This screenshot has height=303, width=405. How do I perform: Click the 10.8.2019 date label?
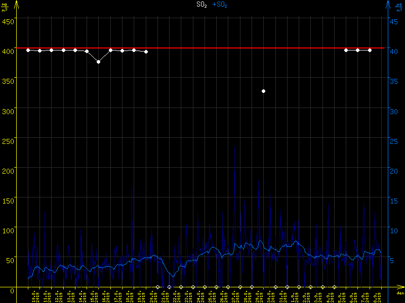[x=35, y=296]
